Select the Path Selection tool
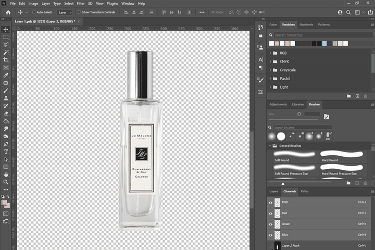 [x=6, y=159]
